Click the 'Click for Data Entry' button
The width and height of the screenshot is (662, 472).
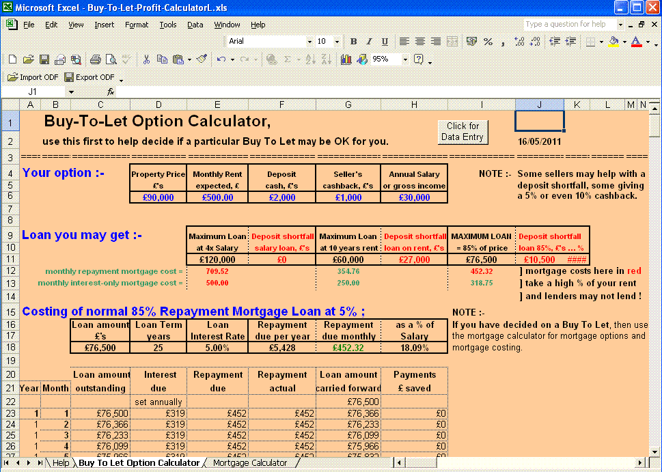[463, 132]
